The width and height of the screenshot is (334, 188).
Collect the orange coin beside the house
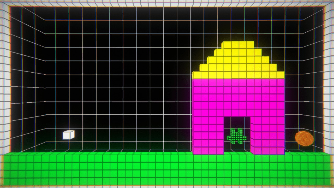click(304, 138)
